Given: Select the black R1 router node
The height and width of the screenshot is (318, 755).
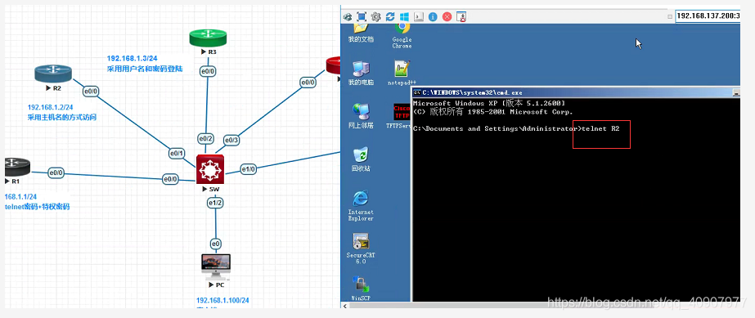Looking at the screenshot, I should tap(16, 167).
